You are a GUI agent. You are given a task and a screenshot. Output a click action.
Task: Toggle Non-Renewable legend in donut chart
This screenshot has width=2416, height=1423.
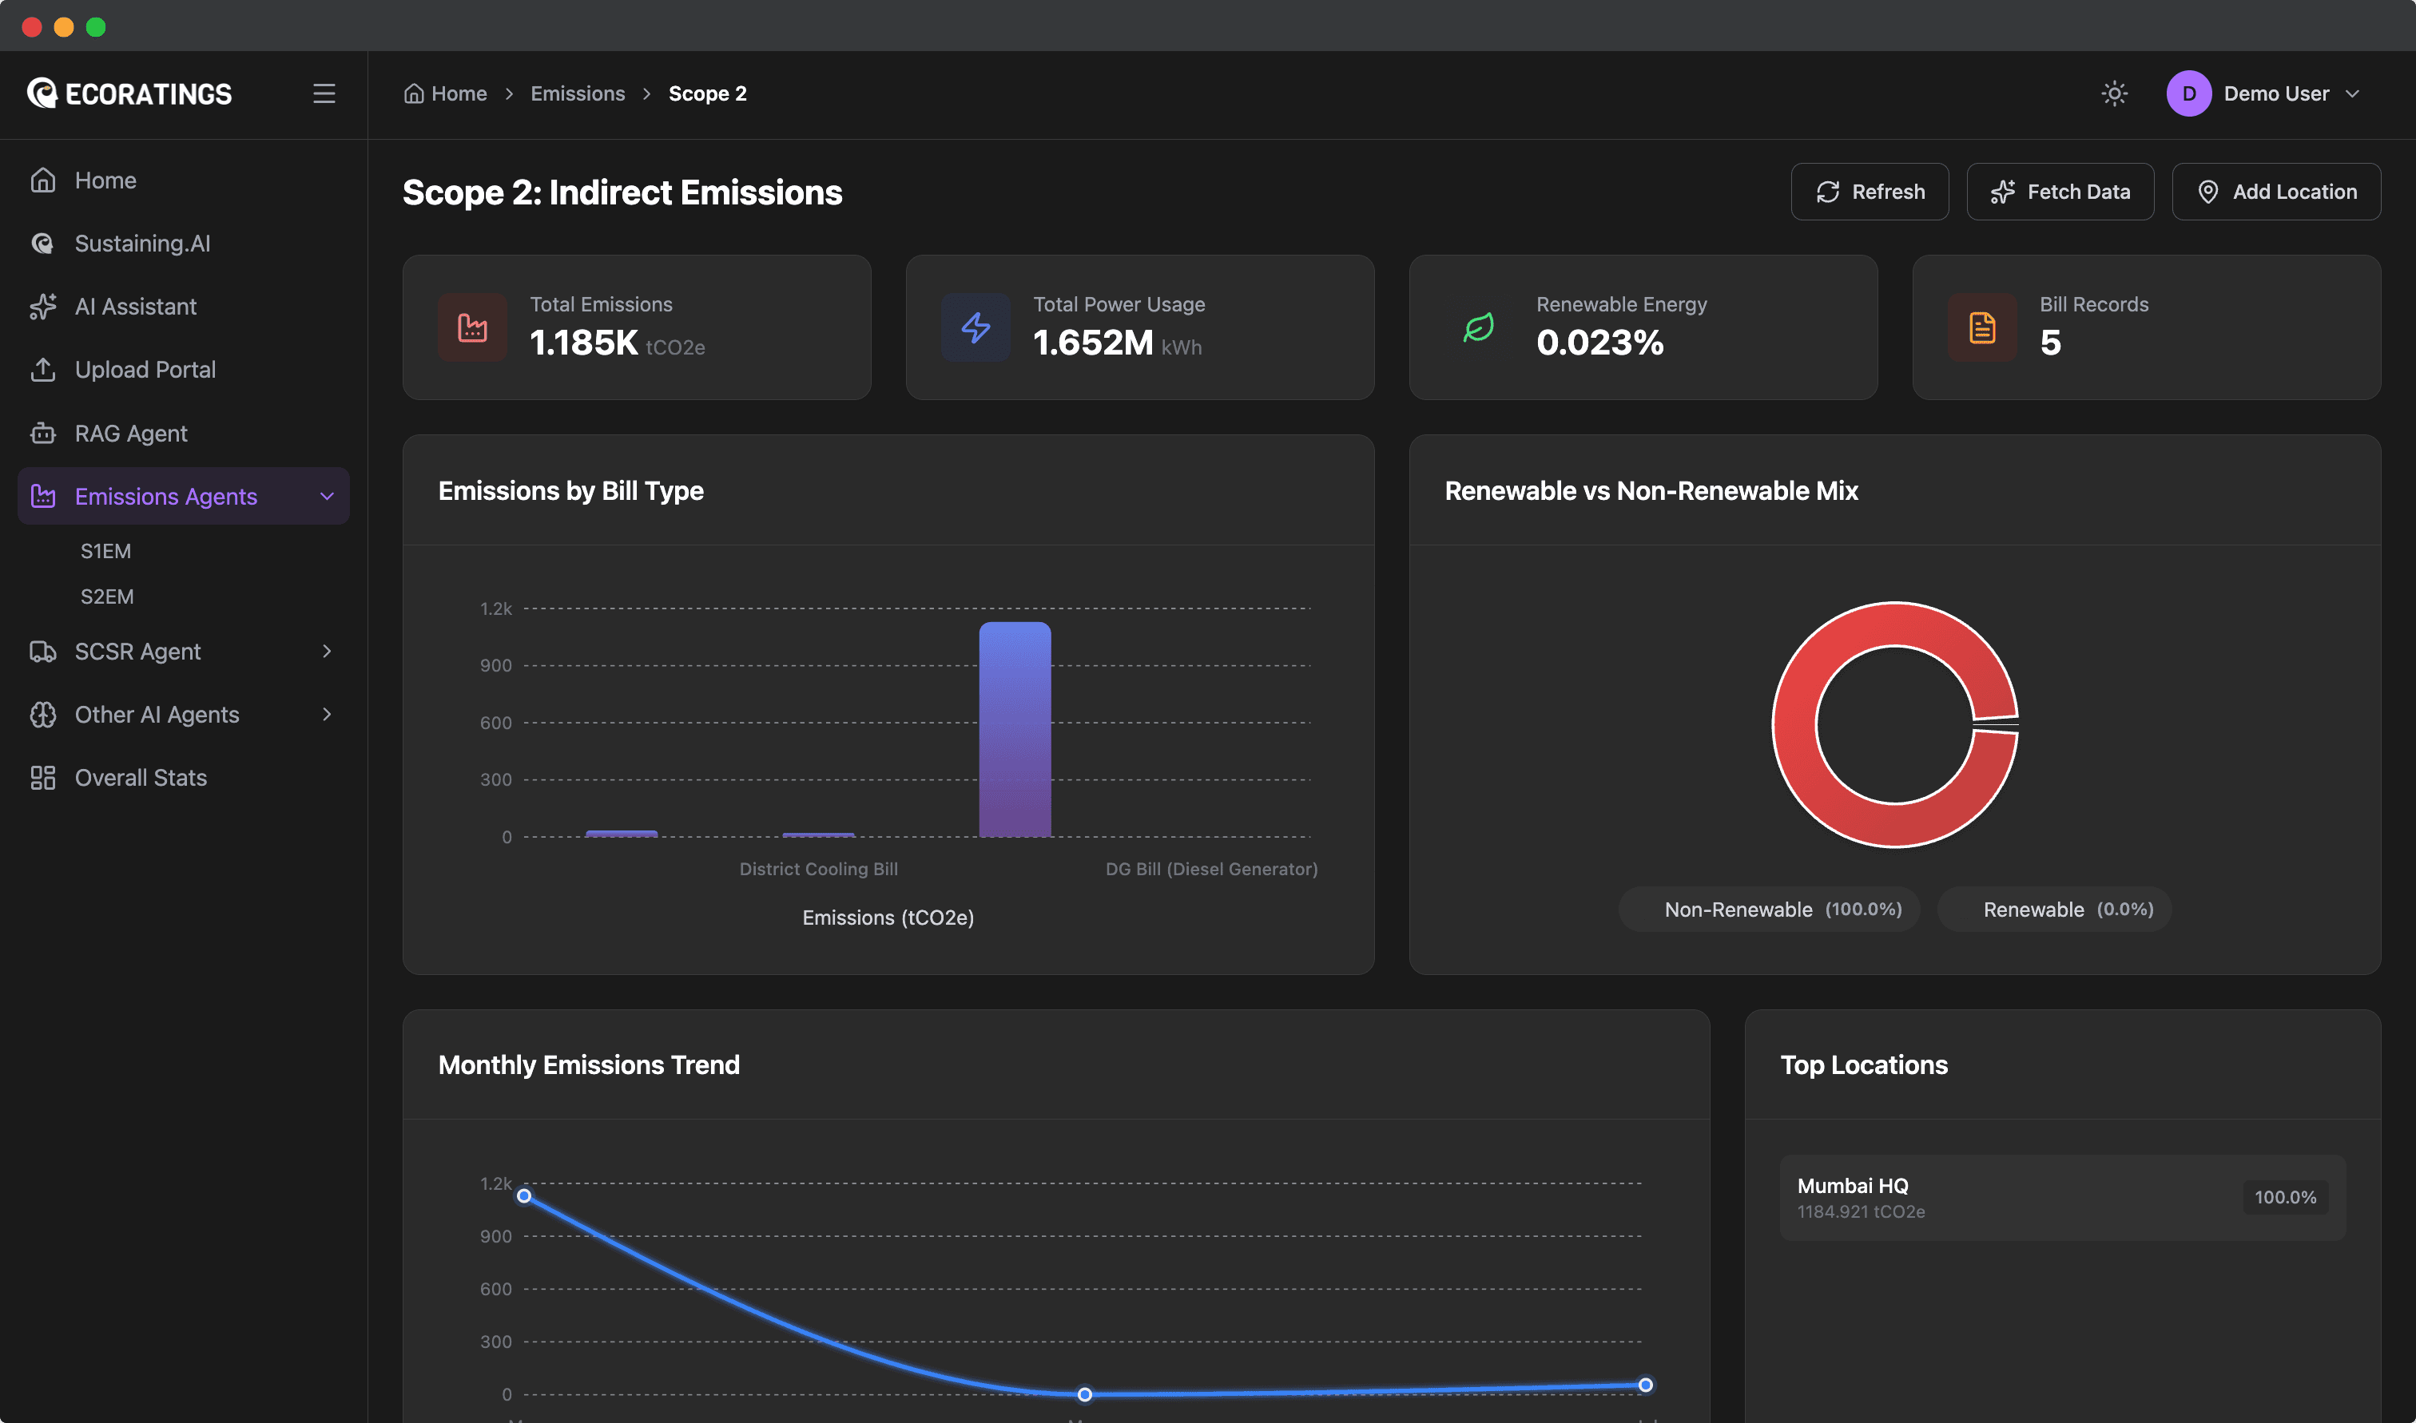tap(1769, 909)
